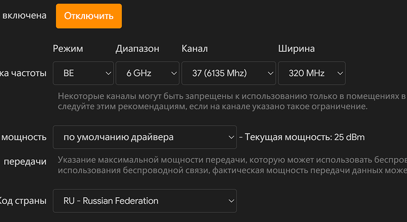Open the RU - Russian Federation country dropdown
Image resolution: width=407 pixels, height=222 pixels.
click(x=145, y=201)
